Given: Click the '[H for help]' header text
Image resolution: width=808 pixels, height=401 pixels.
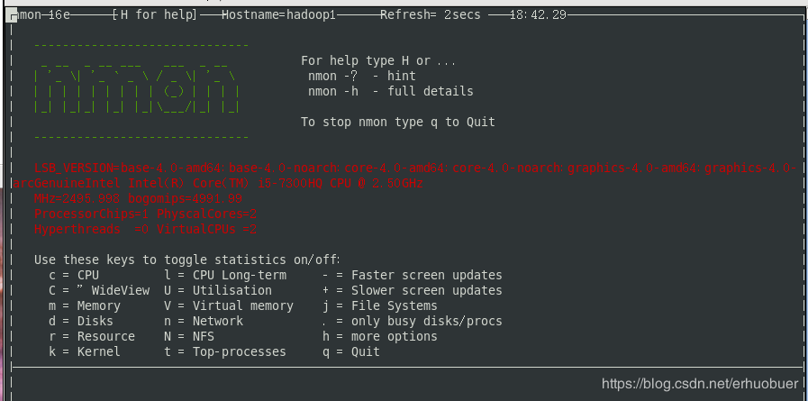Looking at the screenshot, I should tap(155, 15).
